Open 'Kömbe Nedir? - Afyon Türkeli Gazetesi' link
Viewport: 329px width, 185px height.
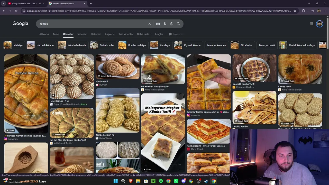coord(206,146)
